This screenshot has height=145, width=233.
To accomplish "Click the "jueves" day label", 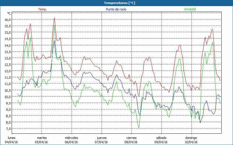I will pyautogui.click(x=102, y=138).
